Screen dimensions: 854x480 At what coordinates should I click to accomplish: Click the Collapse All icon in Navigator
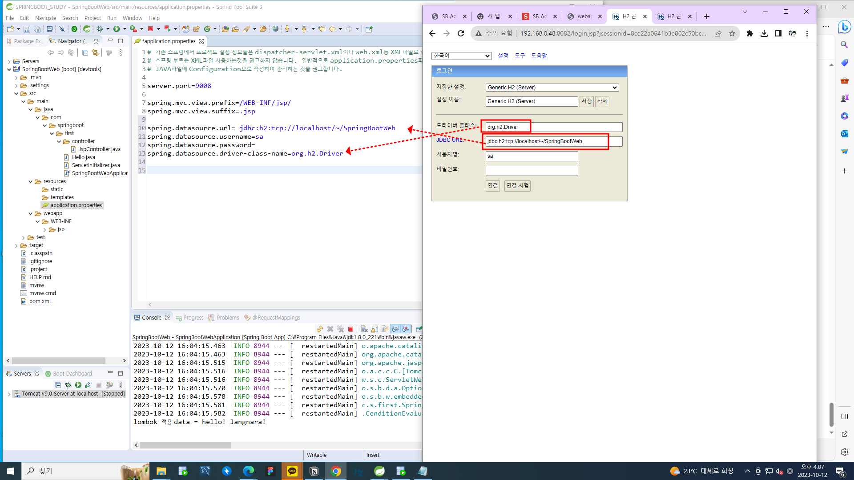tap(85, 52)
